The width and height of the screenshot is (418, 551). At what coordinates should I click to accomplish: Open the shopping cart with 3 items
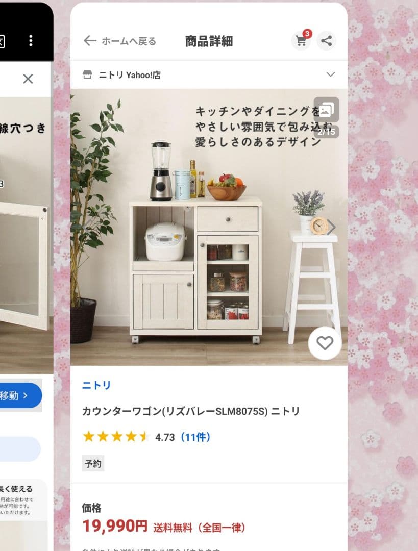301,41
